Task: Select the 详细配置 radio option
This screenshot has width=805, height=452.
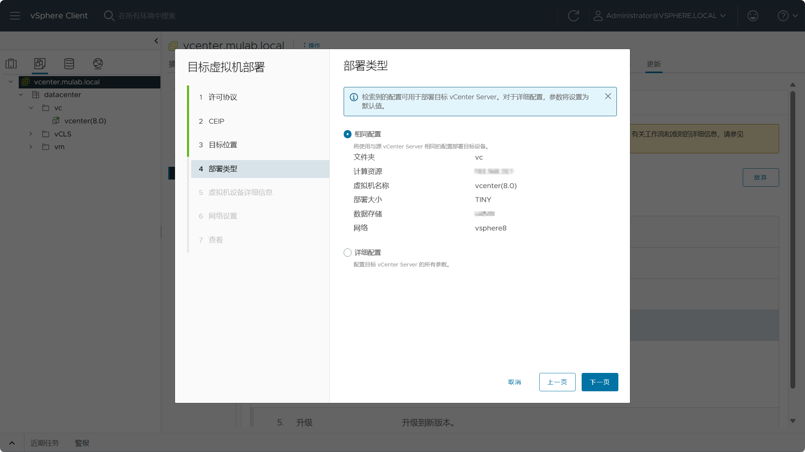Action: pyautogui.click(x=347, y=253)
